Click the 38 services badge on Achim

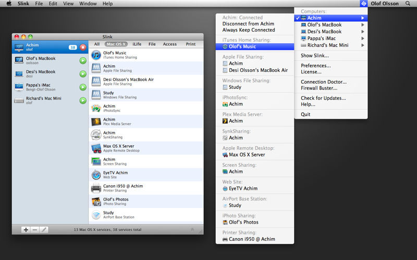pos(72,47)
